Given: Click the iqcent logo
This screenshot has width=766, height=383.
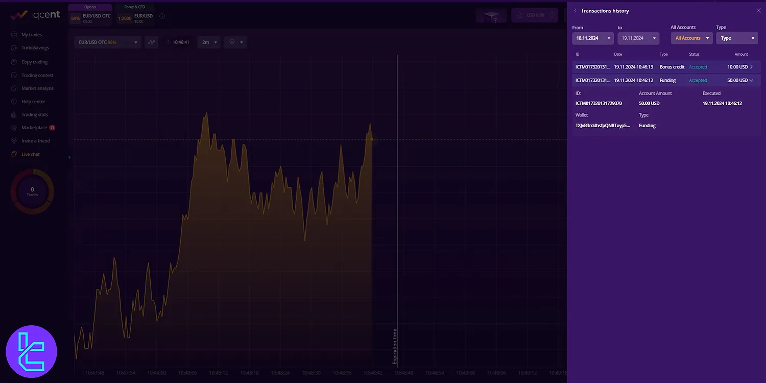Looking at the screenshot, I should point(35,15).
